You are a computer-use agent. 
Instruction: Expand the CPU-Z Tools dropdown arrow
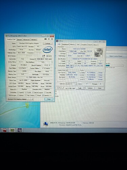click(84, 88)
